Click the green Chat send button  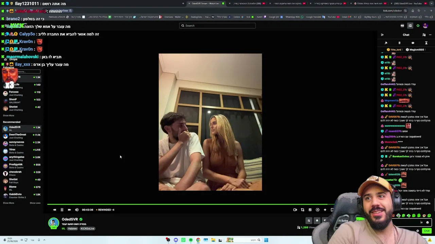[x=427, y=231]
